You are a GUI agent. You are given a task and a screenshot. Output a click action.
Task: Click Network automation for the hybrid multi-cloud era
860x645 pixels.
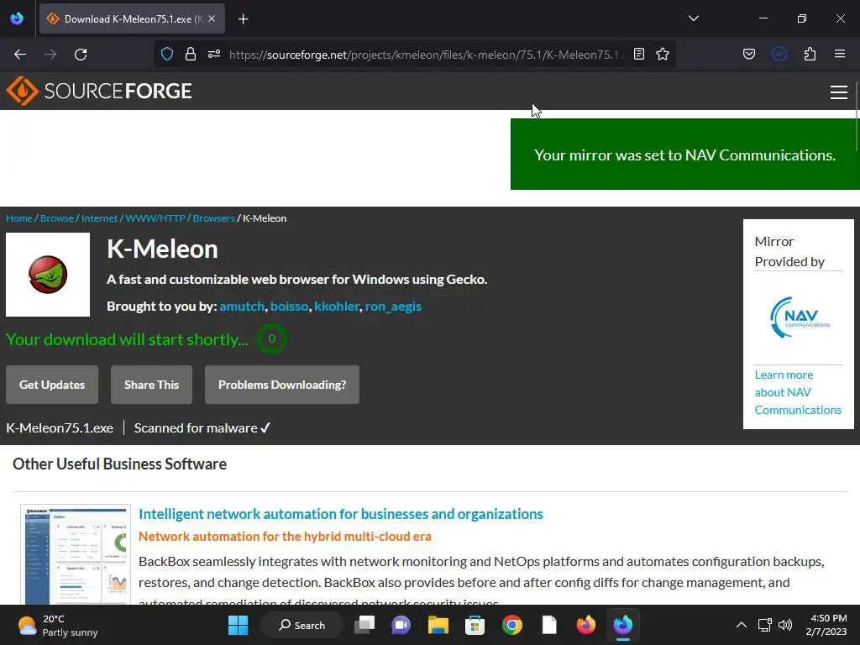(x=285, y=537)
